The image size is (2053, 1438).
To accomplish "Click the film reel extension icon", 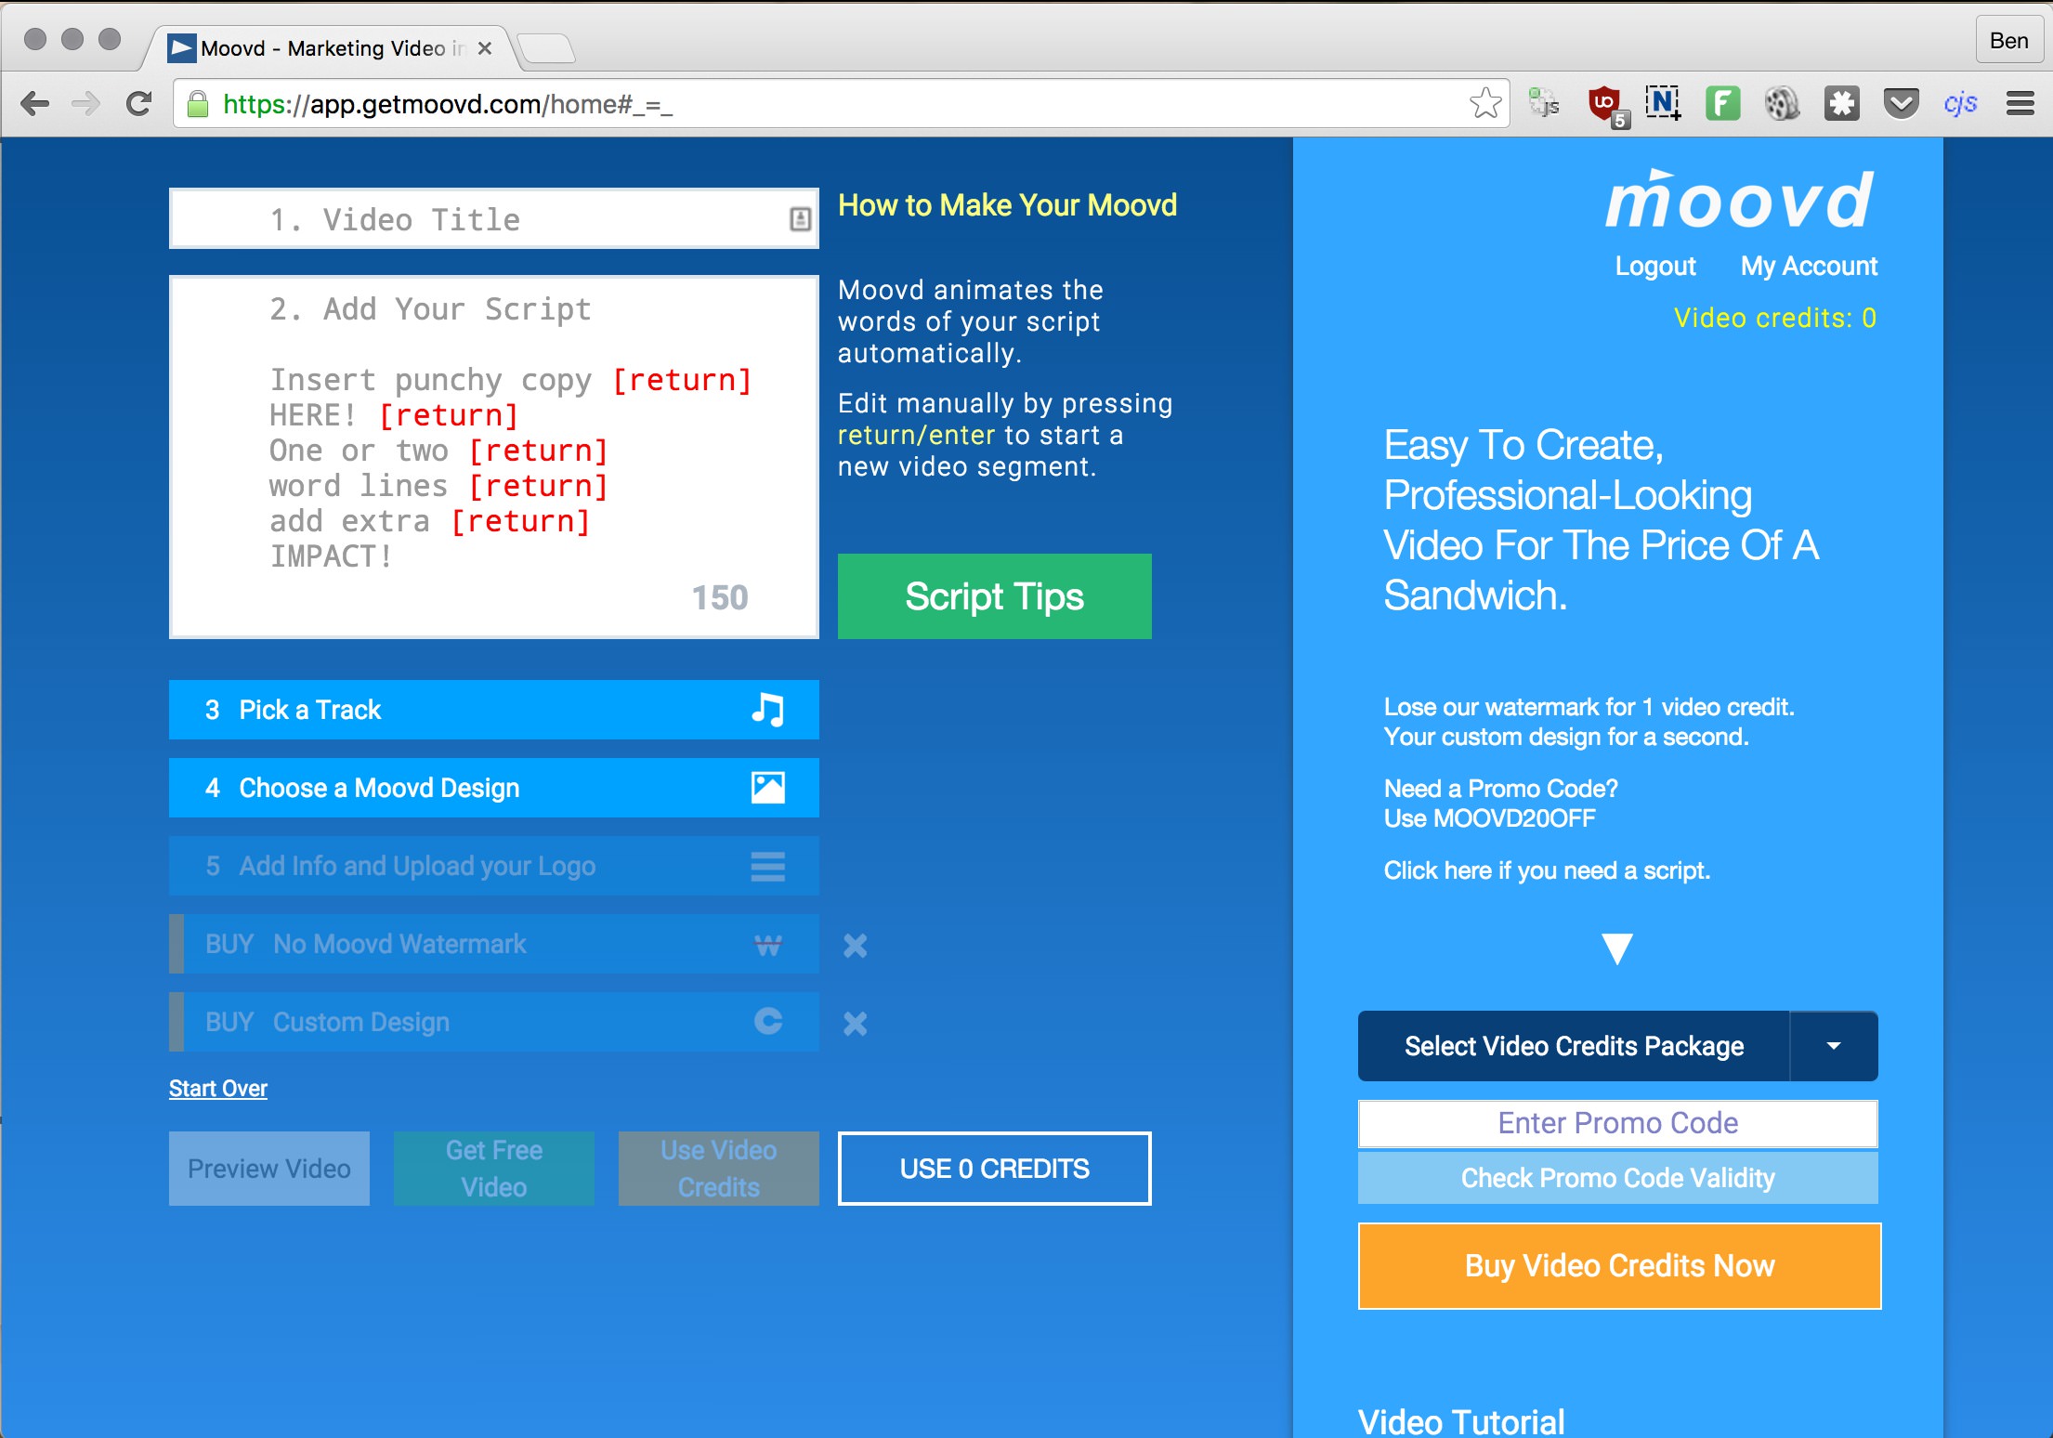I will [x=1782, y=103].
